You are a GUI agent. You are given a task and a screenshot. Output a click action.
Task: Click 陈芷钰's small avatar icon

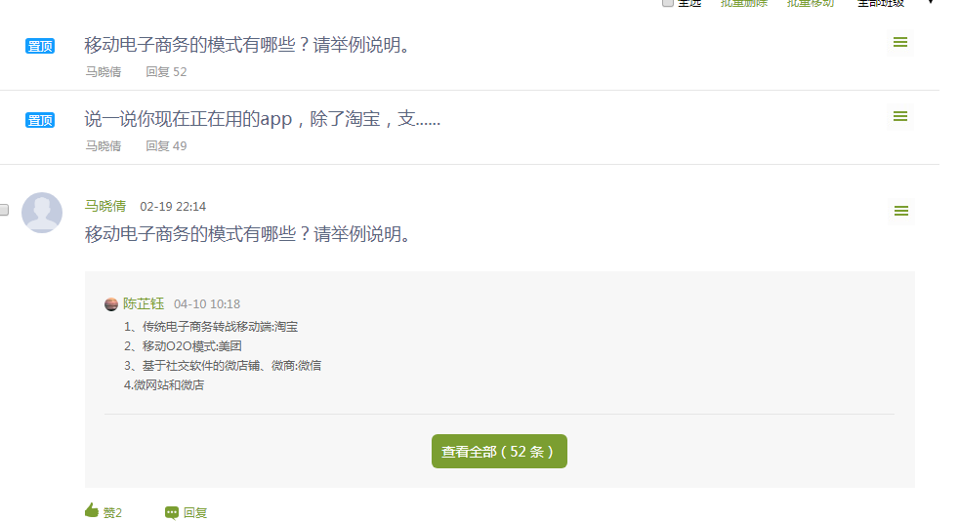(111, 304)
